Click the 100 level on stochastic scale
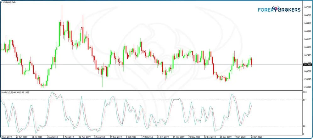Viewport: 313px width, 139px height. [305, 92]
